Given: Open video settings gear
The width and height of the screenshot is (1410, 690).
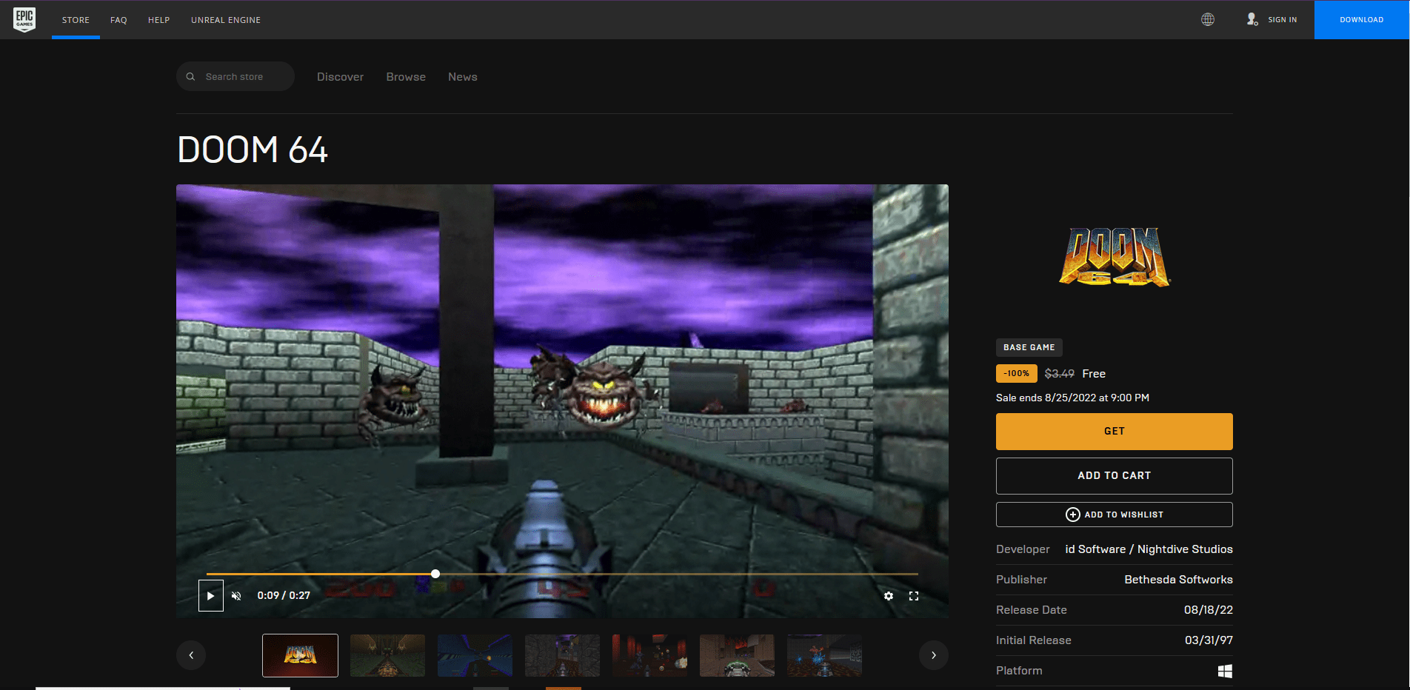Looking at the screenshot, I should tap(889, 596).
